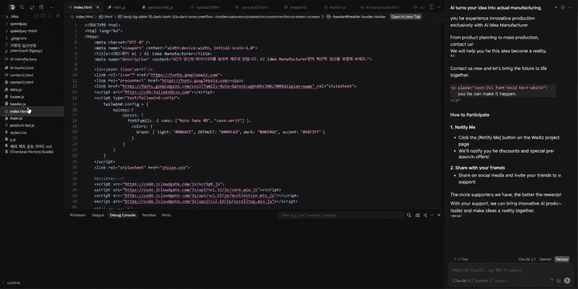
Task: Switch to the header.js editor tab
Action: pos(295,7)
